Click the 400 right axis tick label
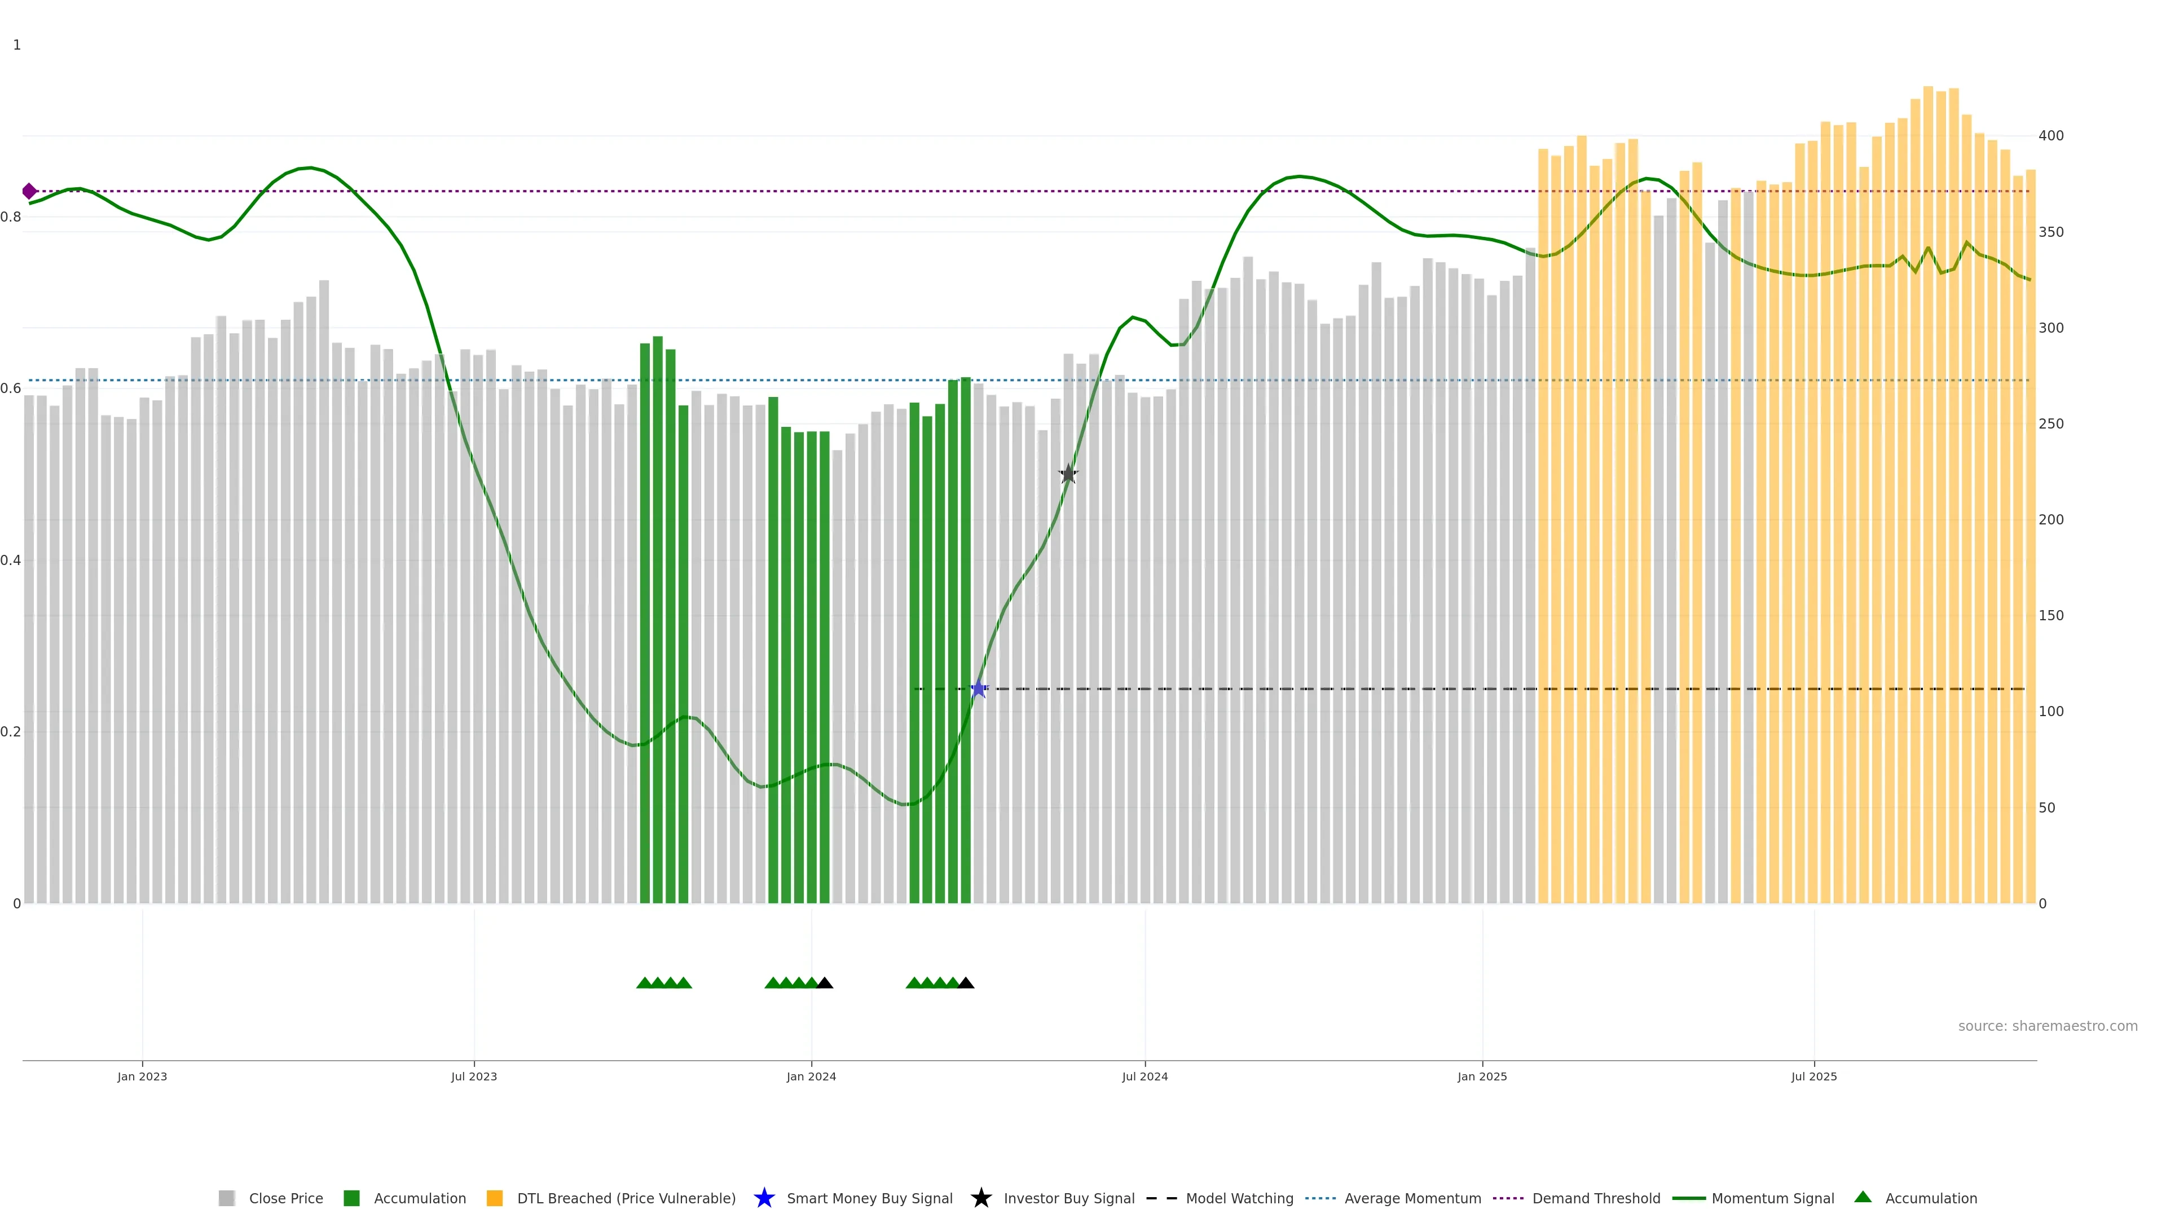Viewport: 2166px width, 1218px height. click(x=2051, y=135)
